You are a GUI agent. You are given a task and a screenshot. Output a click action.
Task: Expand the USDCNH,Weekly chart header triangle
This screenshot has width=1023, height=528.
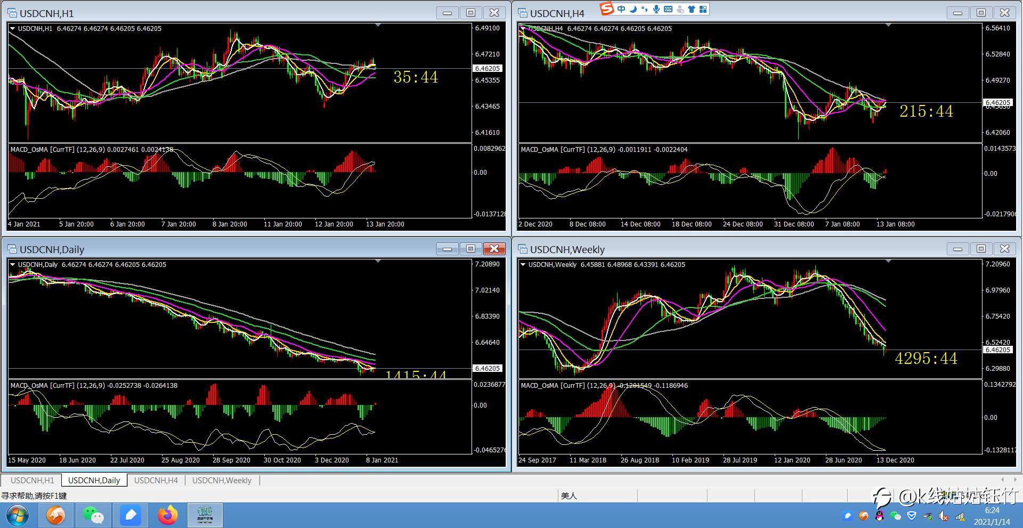click(523, 264)
